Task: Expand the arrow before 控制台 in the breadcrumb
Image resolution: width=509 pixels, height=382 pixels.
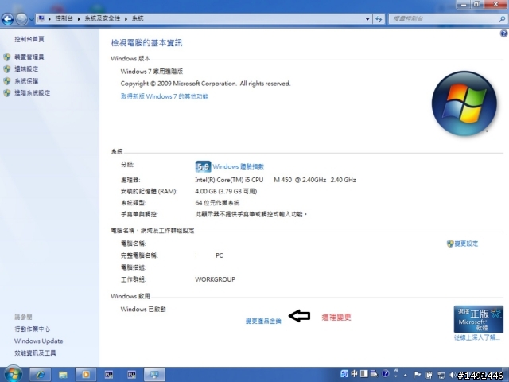Action: 49,19
